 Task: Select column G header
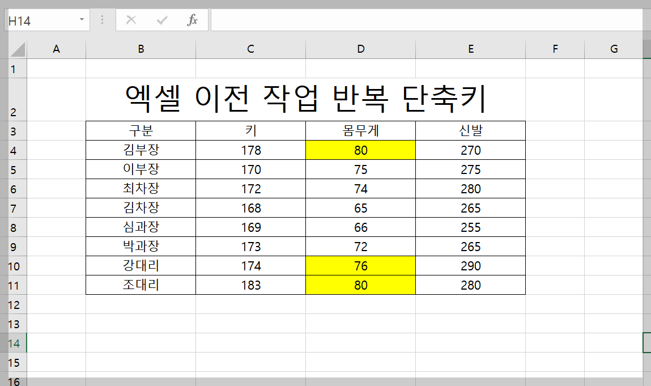pyautogui.click(x=614, y=49)
